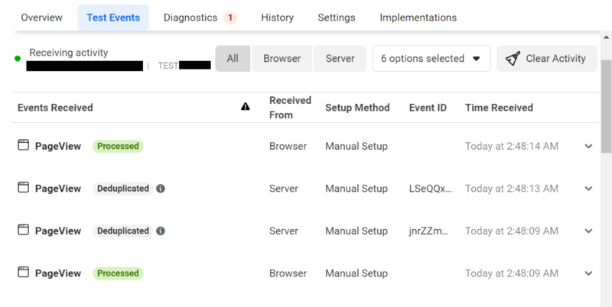Expand the PageView event at 2:48:14 AM
Viewport: 612px width, 307px height.
point(588,147)
